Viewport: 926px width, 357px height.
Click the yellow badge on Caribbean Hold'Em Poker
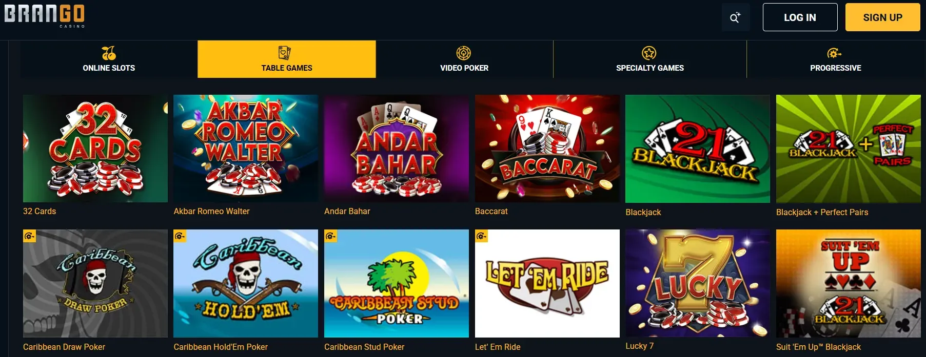[180, 237]
